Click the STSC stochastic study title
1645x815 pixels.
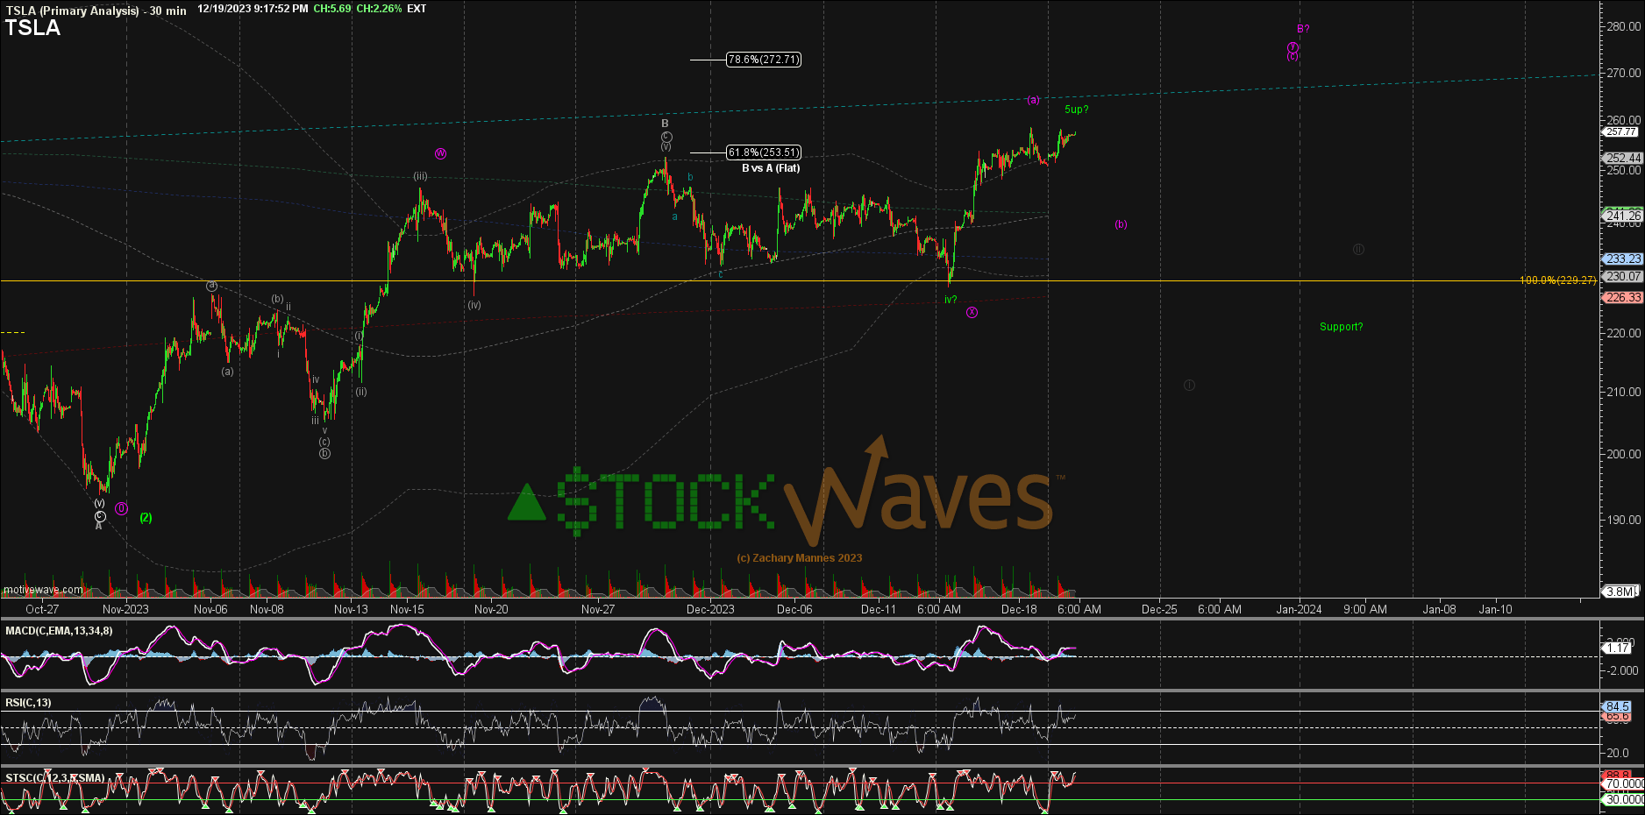point(54,778)
